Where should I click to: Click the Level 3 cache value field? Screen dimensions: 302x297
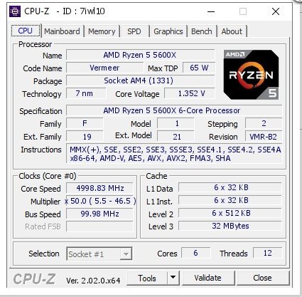coord(230,226)
